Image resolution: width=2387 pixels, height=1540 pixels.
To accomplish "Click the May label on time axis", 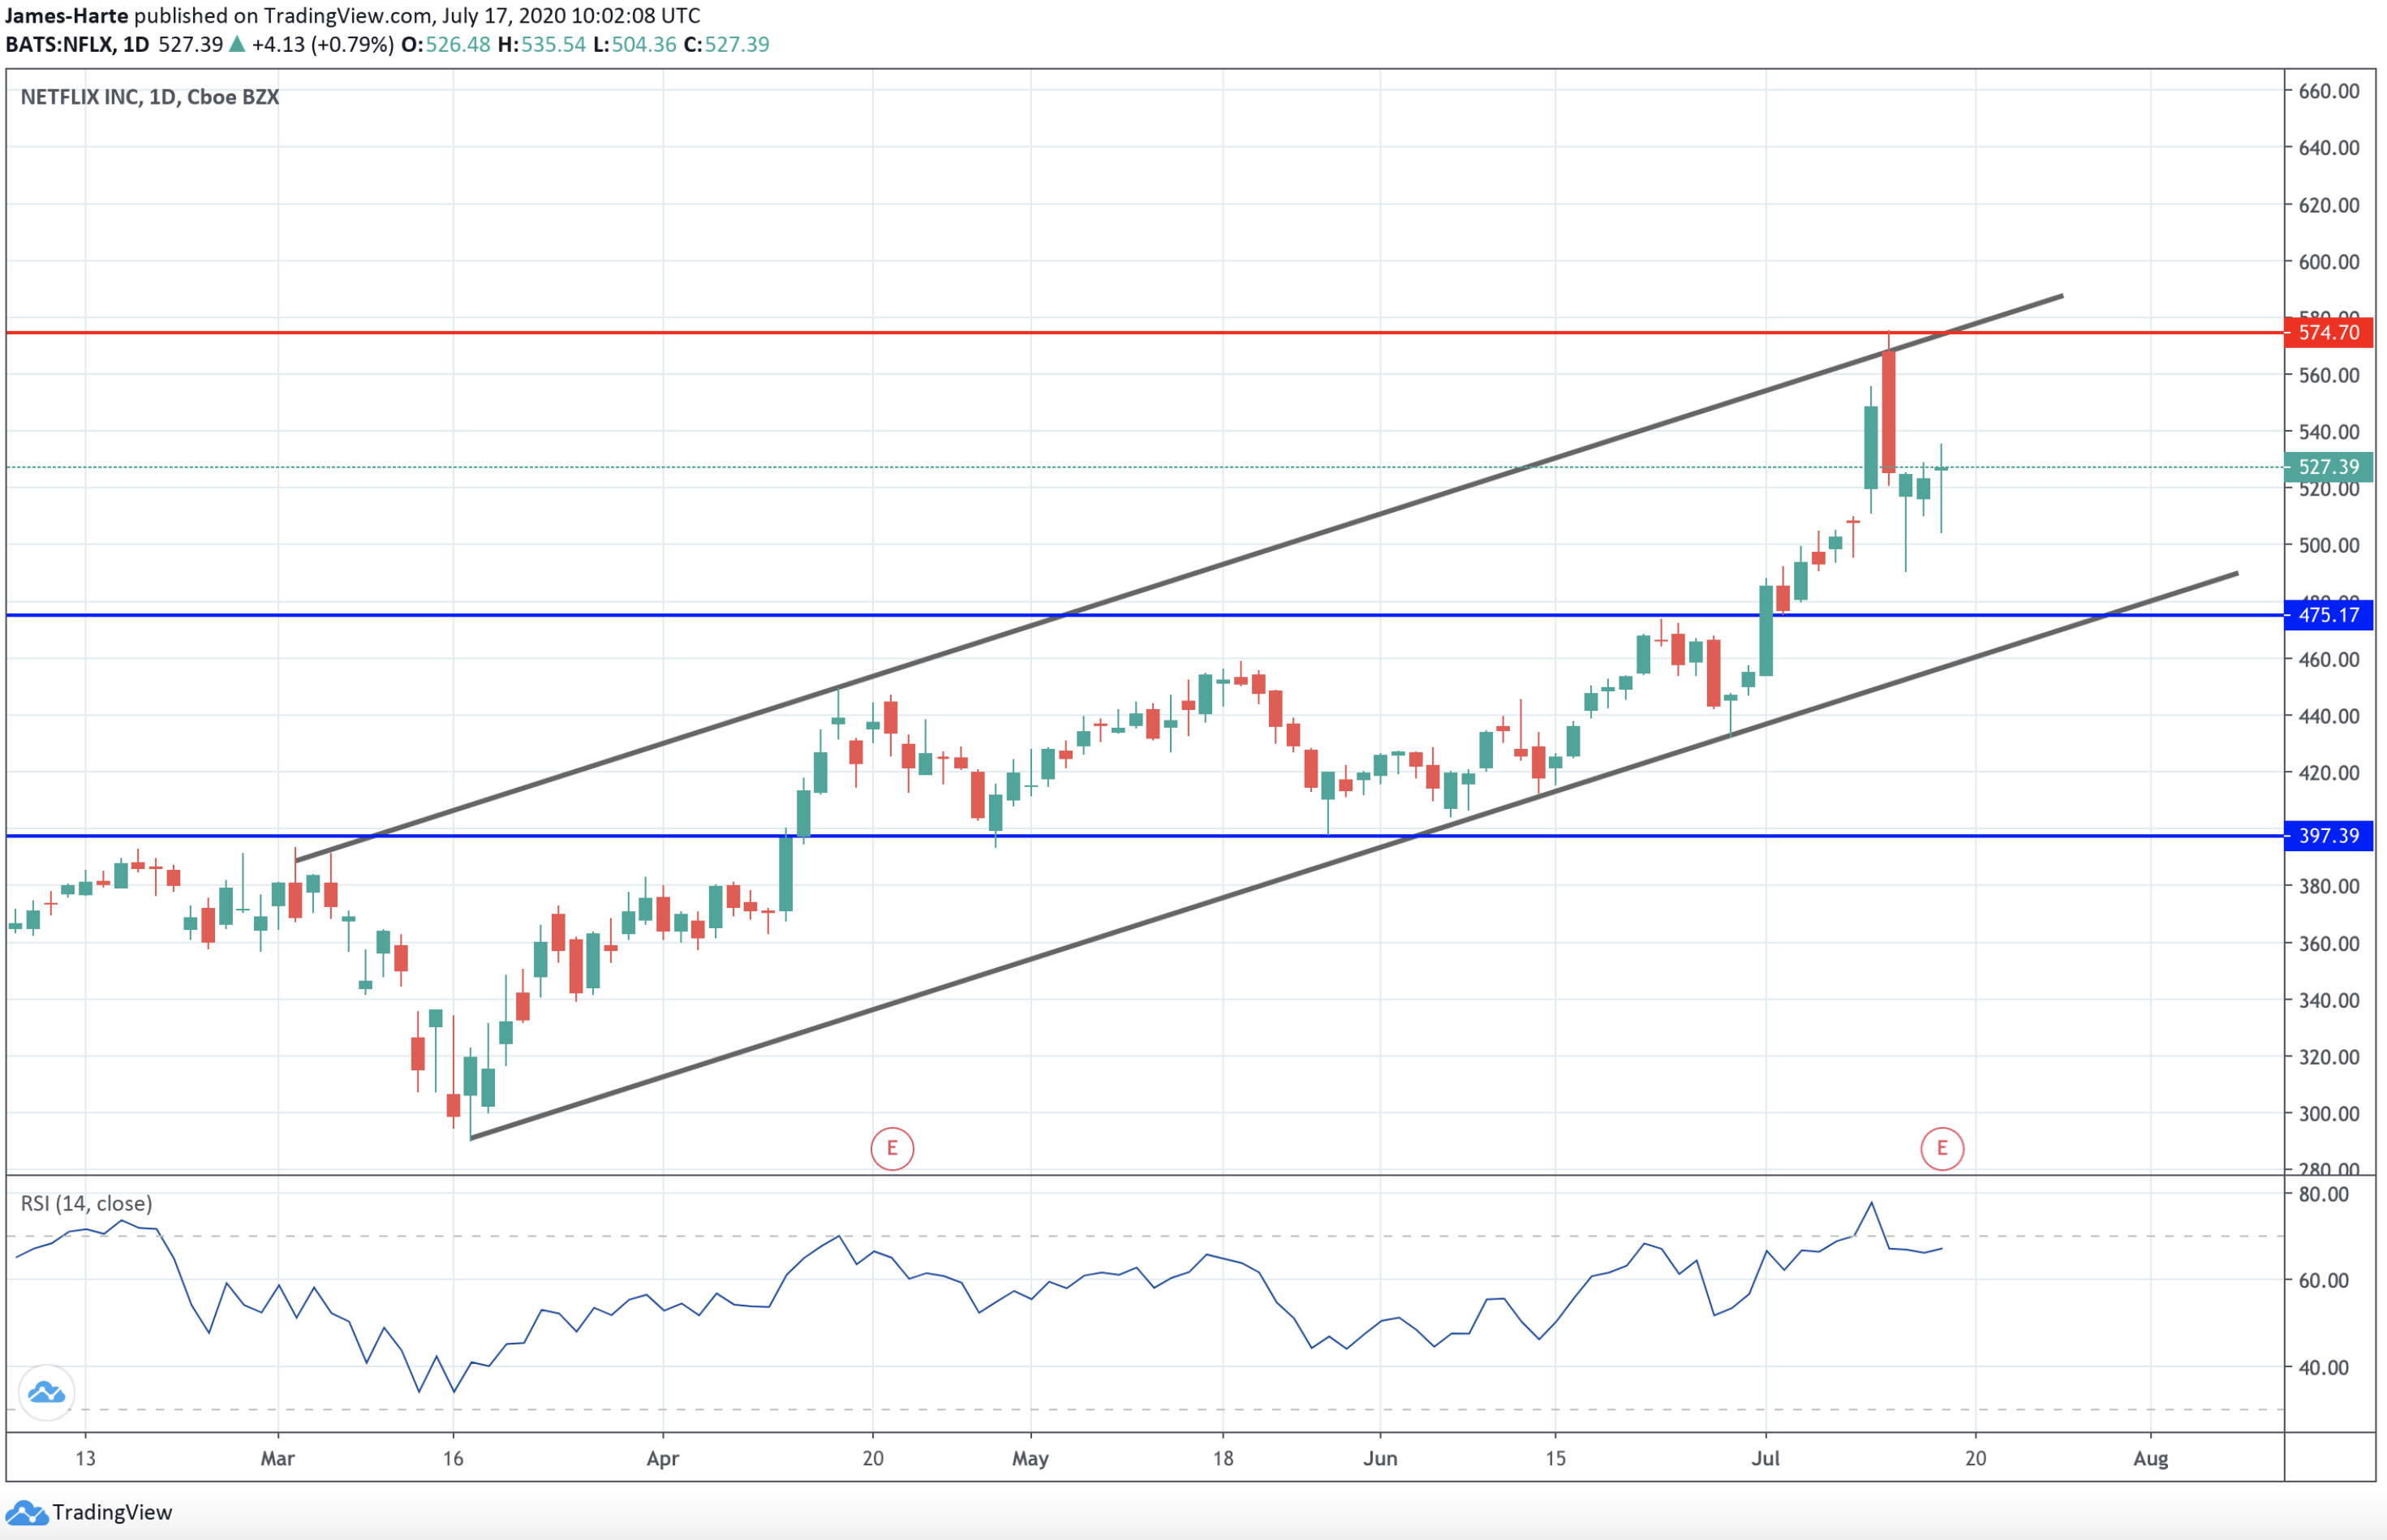I will tap(1030, 1458).
